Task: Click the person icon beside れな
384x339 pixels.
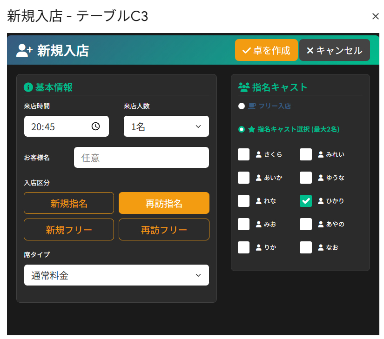Action: [259, 201]
